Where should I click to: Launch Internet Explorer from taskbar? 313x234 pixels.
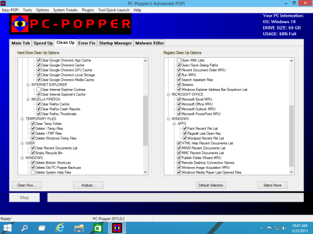point(60,228)
